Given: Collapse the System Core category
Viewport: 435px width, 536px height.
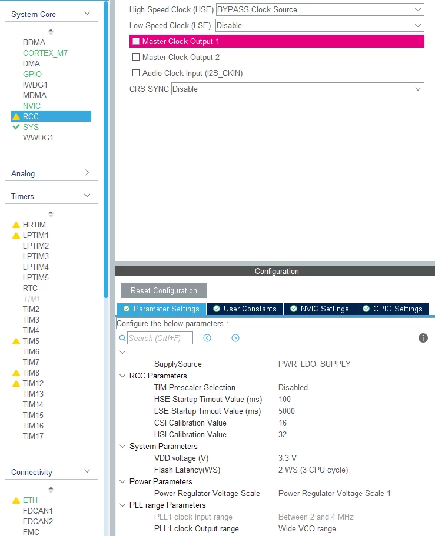Looking at the screenshot, I should coord(87,14).
